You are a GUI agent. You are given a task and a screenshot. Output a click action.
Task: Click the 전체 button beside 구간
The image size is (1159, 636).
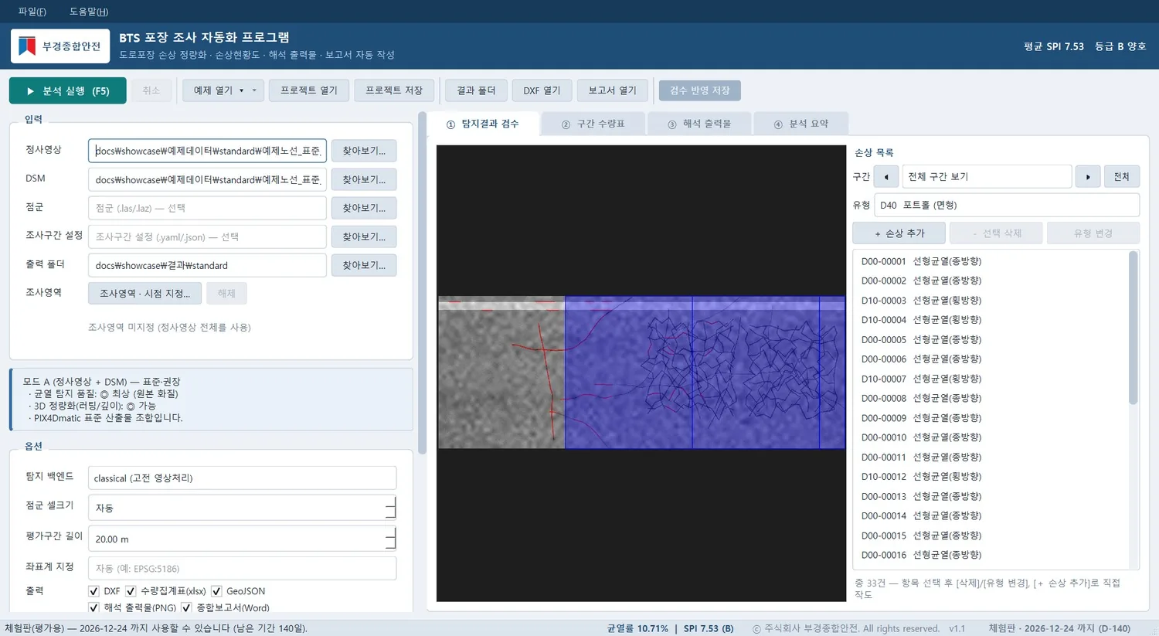[x=1121, y=177]
